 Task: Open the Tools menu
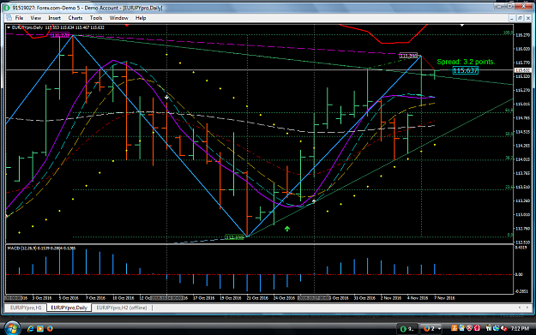(x=96, y=18)
